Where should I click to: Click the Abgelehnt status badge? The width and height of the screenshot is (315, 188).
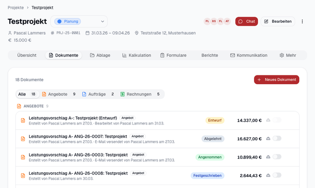tap(213, 139)
